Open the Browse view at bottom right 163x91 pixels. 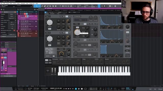(x=160, y=89)
